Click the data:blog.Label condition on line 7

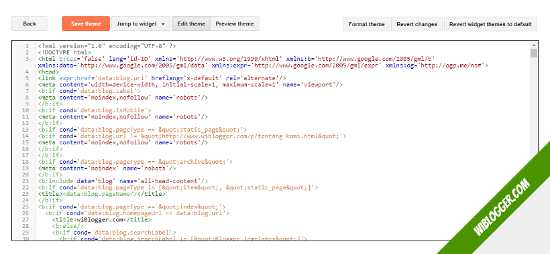(x=90, y=91)
